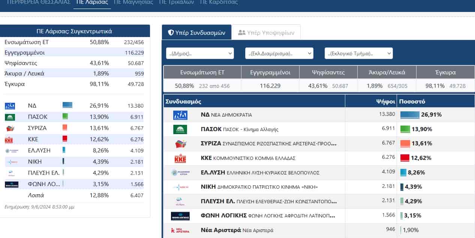475x238 pixels.
Task: Click the ΚΚΕ logo in left summary
Action: 10,140
